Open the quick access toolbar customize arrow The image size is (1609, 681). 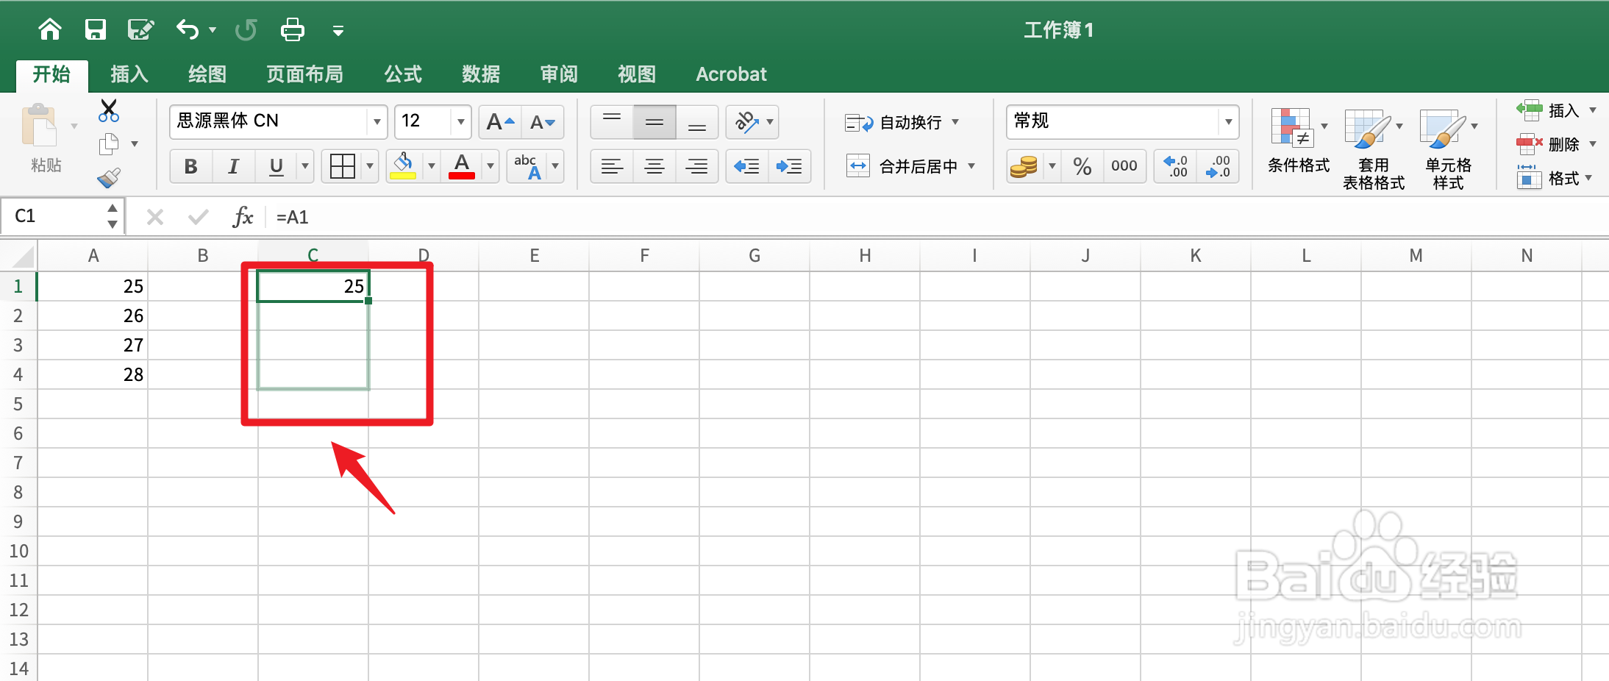[338, 31]
